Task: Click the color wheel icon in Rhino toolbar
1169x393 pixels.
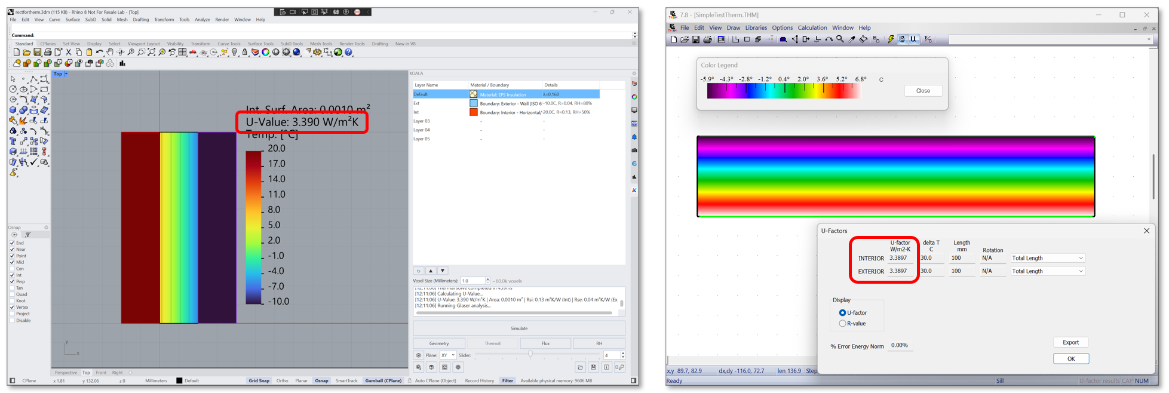Action: (265, 52)
